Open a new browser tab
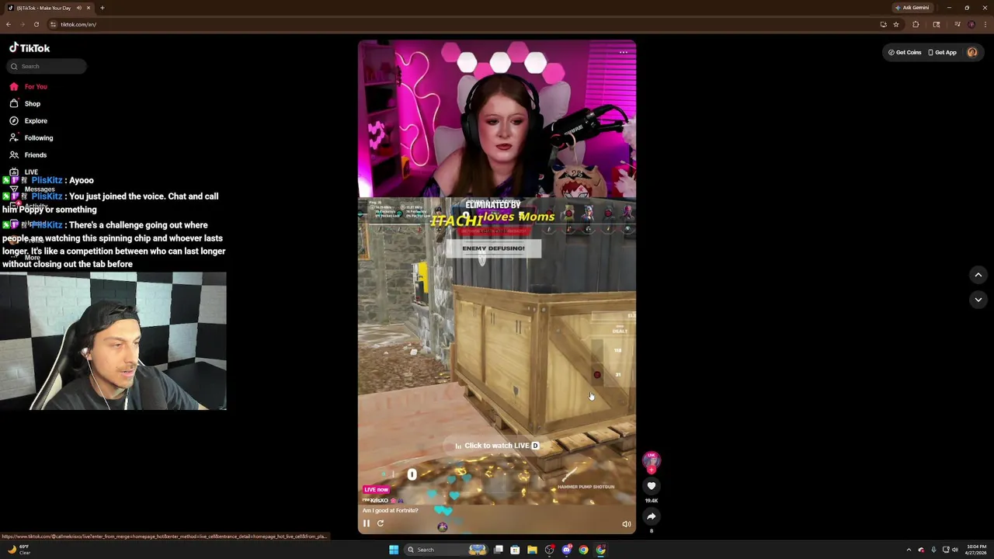This screenshot has height=559, width=994. [102, 8]
